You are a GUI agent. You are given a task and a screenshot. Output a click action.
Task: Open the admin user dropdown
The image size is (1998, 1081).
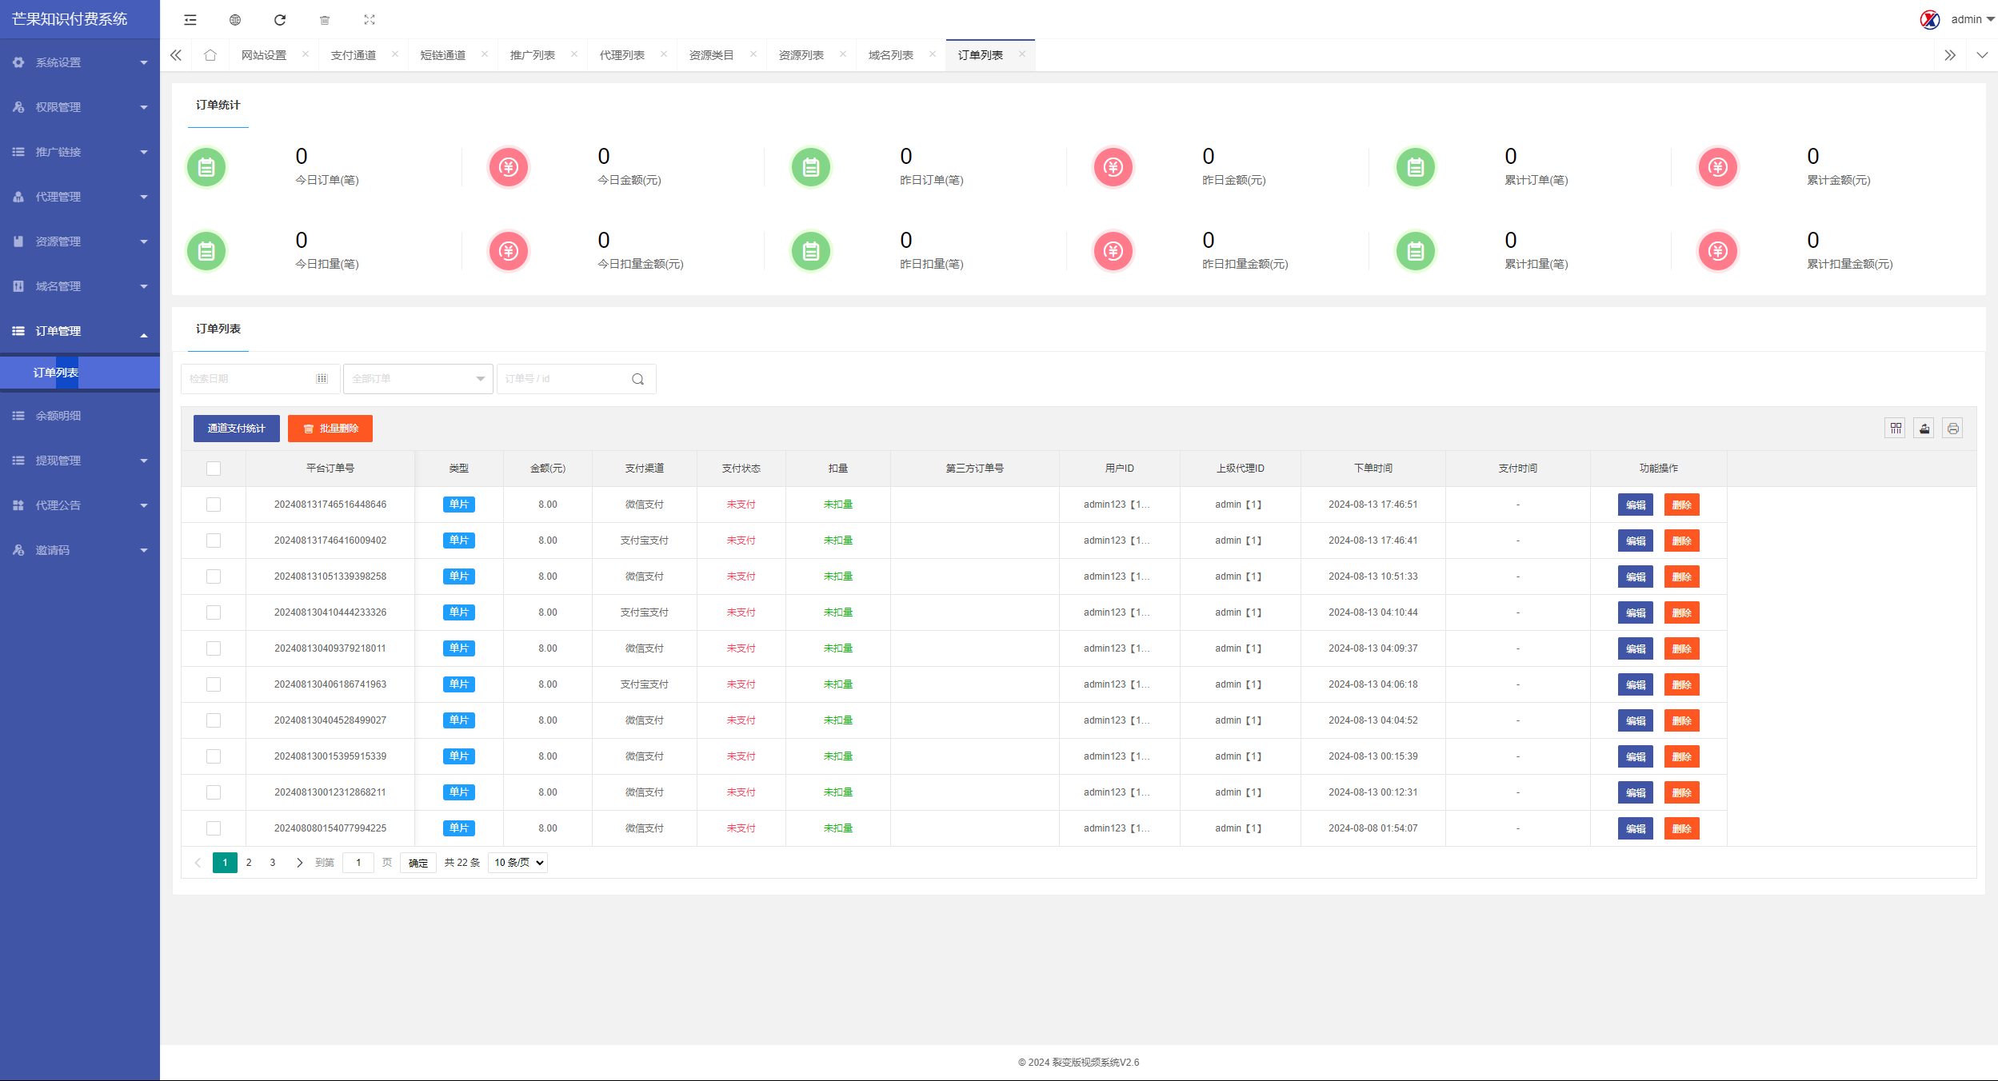[1972, 19]
